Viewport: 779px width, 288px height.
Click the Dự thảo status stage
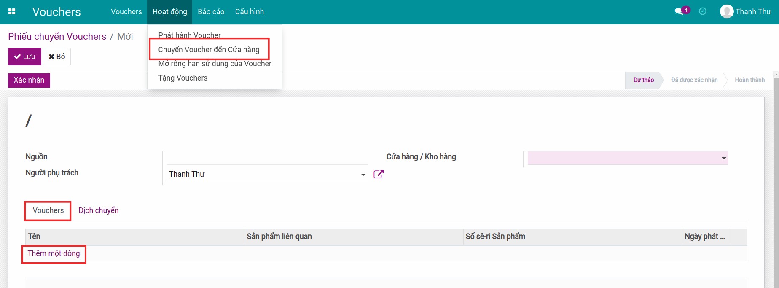[643, 80]
